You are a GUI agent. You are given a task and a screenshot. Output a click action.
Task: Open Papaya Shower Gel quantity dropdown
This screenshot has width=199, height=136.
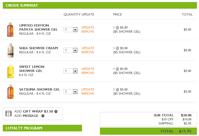point(75,30)
